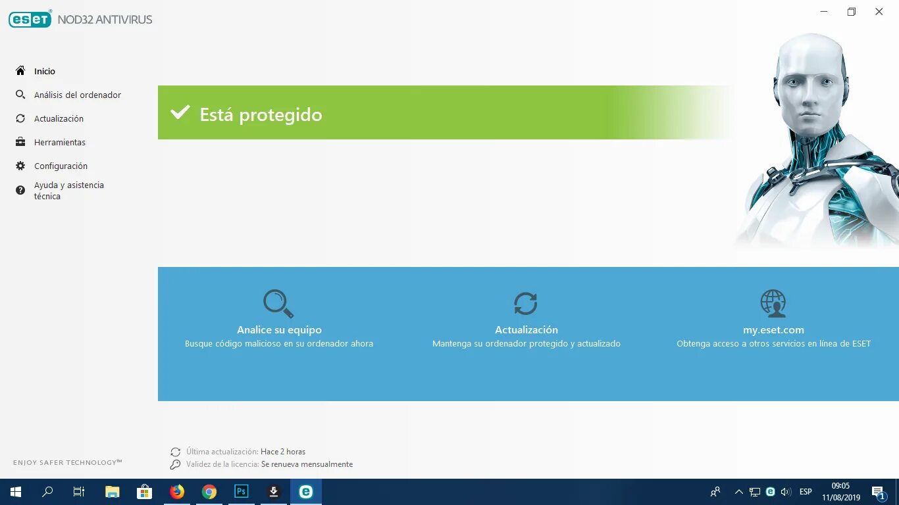
Task: Click the license key icon
Action: click(175, 464)
